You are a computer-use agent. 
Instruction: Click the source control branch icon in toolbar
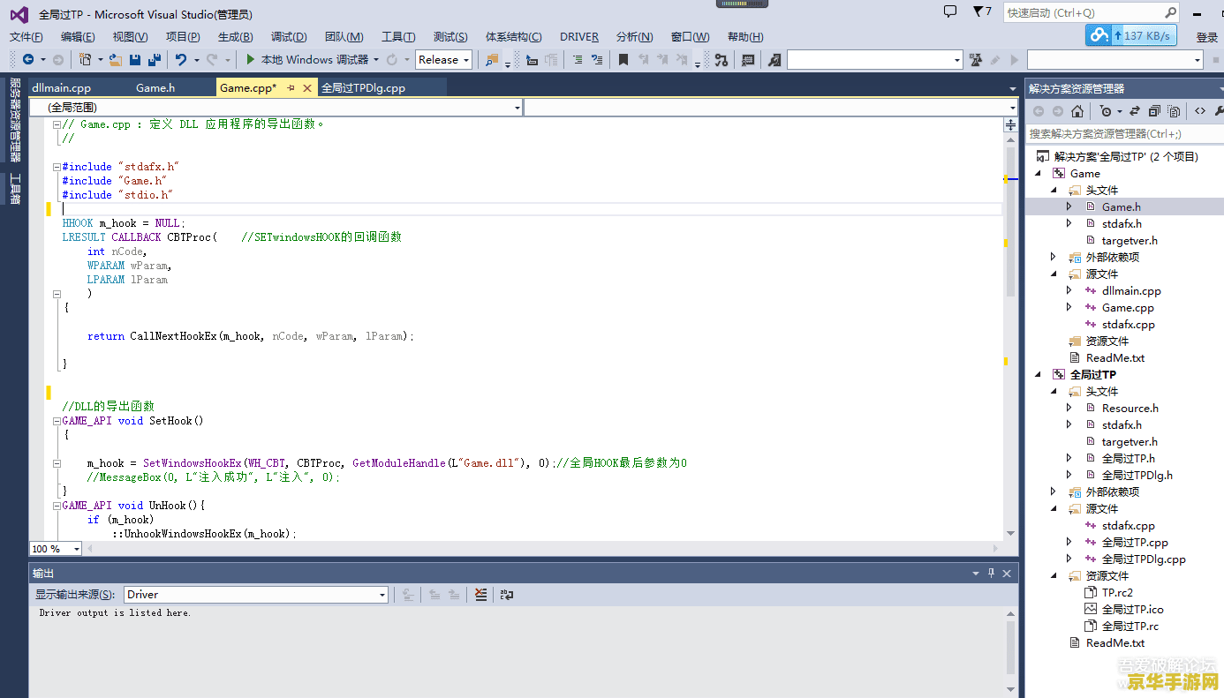722,59
